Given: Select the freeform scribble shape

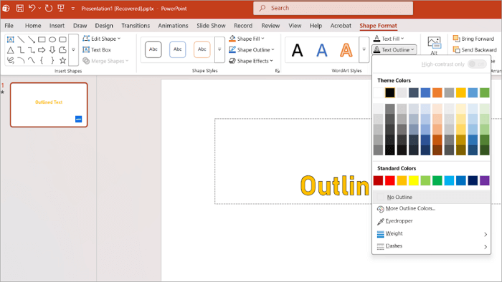Looking at the screenshot, I should pos(11,60).
